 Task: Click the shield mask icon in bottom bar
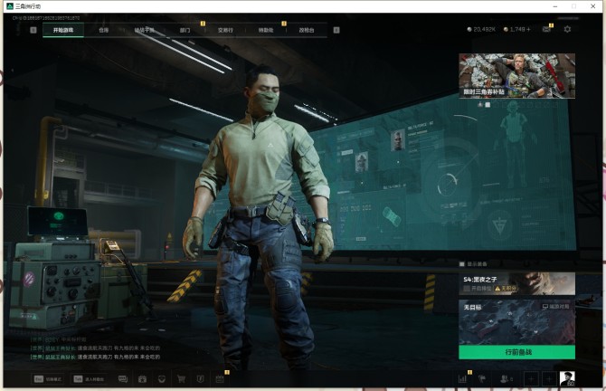click(162, 379)
